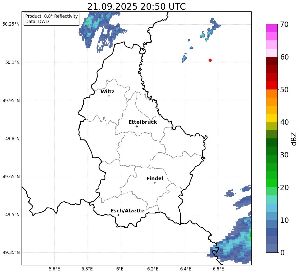Click the Ettelbruck label
This screenshot has height=274, width=300.
[143, 122]
